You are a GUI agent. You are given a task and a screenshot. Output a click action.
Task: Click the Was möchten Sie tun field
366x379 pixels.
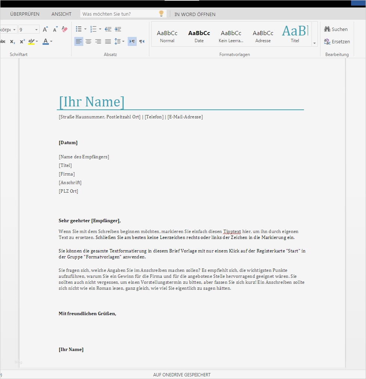coord(120,13)
